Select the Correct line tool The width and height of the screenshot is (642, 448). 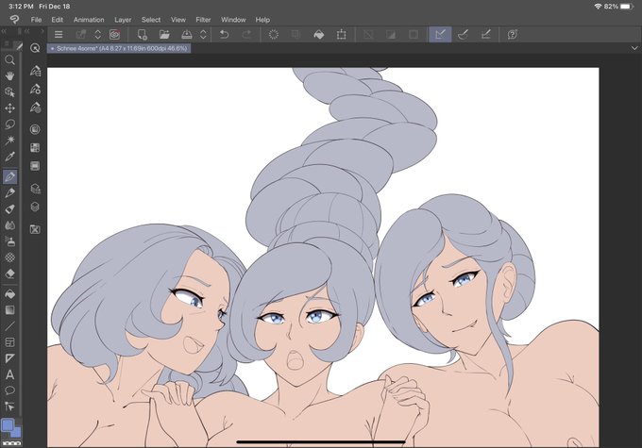(x=9, y=407)
